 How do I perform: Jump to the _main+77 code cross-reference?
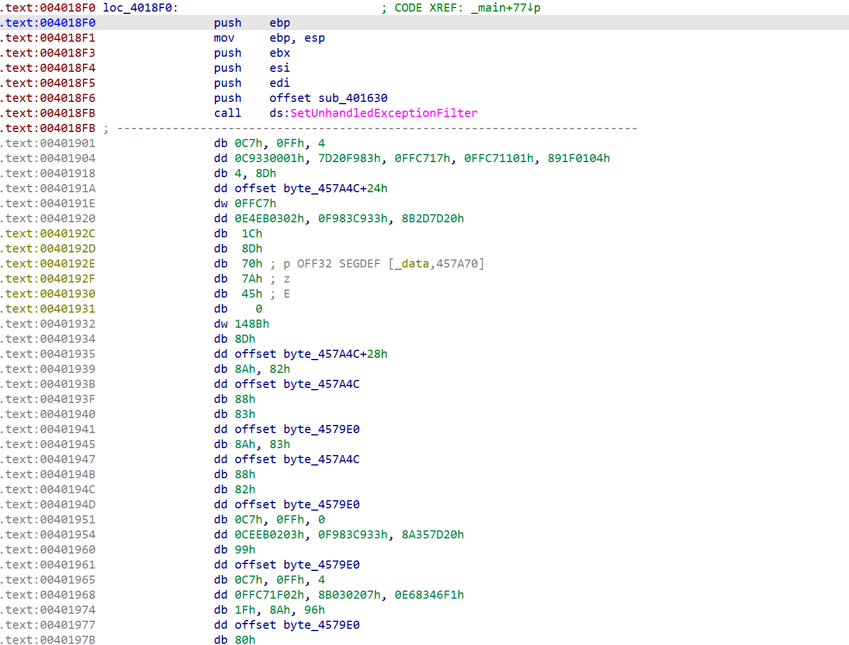point(505,8)
